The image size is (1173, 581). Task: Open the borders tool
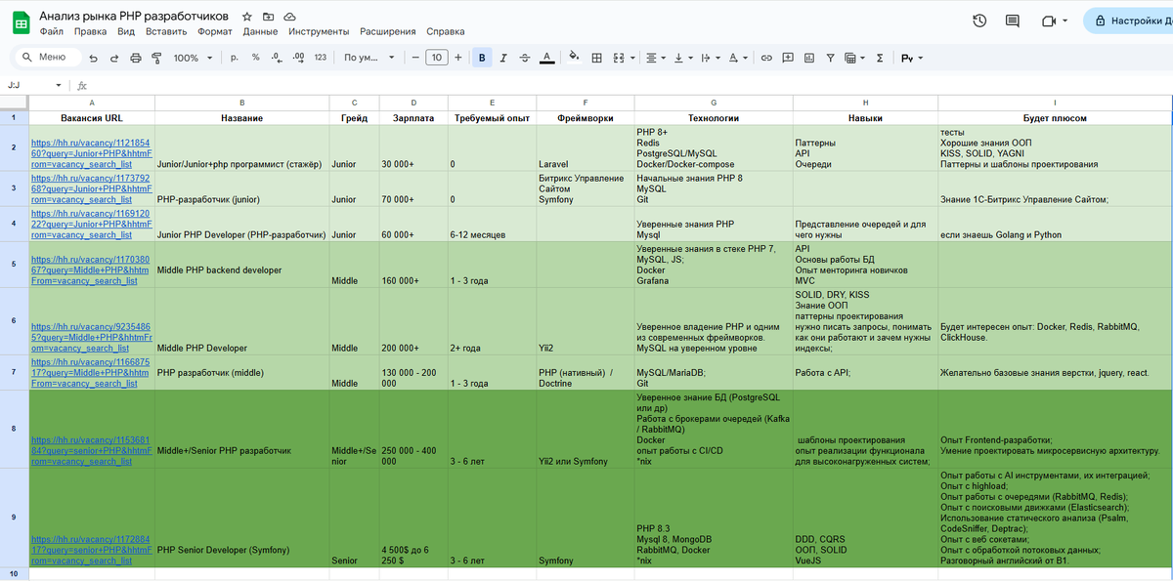pos(596,58)
